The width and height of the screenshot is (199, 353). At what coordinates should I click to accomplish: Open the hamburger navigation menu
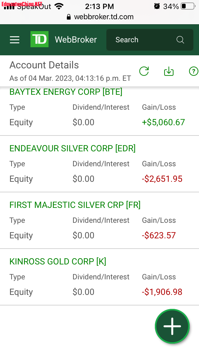coord(15,40)
